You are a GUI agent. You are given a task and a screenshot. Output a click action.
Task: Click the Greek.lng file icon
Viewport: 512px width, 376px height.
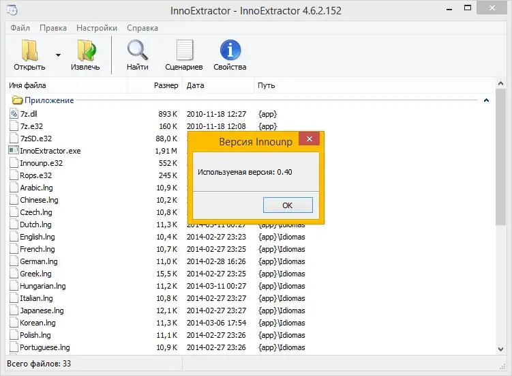[x=14, y=274]
